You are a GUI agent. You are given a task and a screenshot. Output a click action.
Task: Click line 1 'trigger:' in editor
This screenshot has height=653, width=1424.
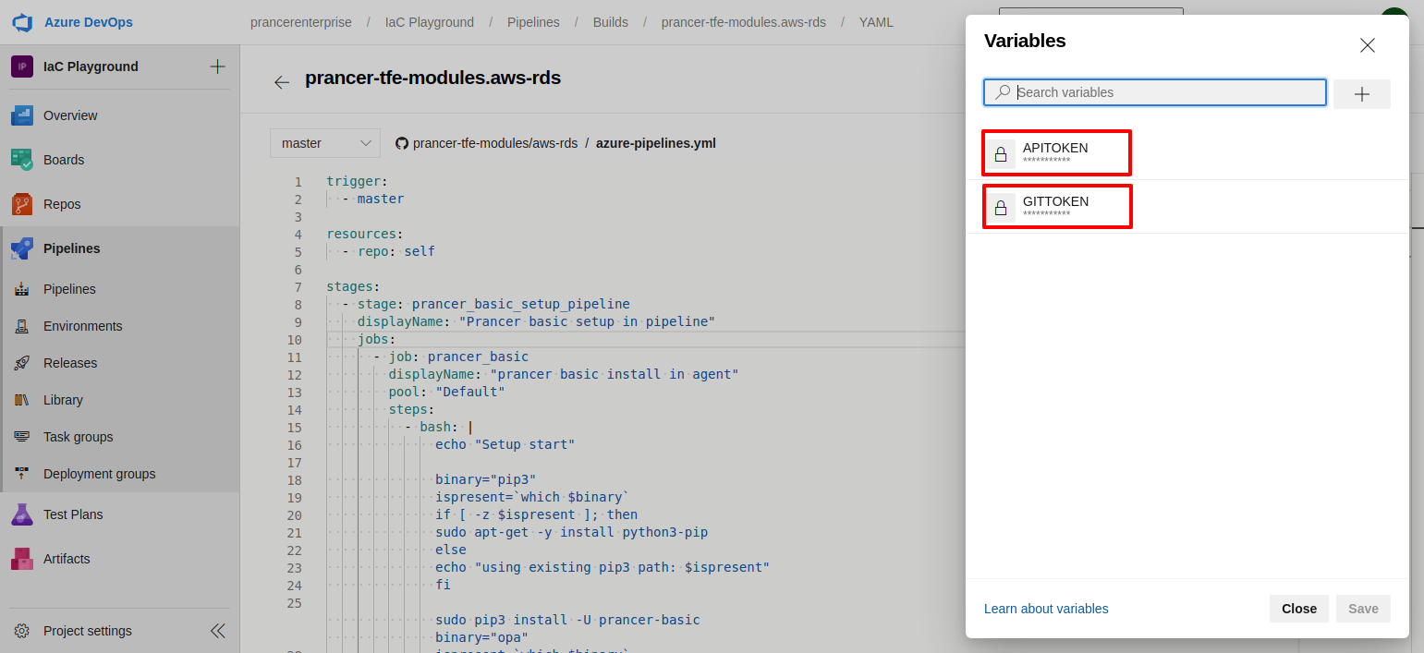(x=357, y=182)
